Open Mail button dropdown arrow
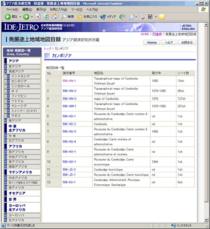 click(136, 17)
